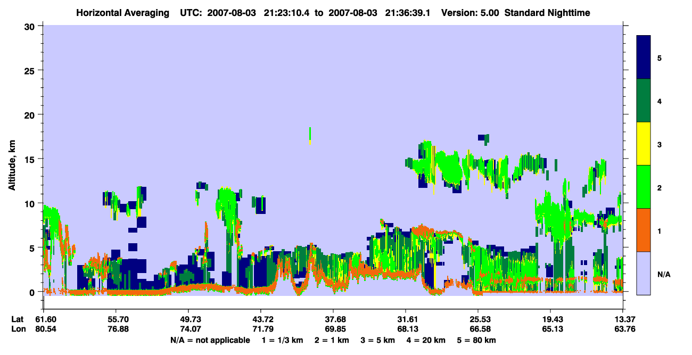692x355 pixels.
Task: Click the 25 altitude tick label
Action: [x=31, y=70]
